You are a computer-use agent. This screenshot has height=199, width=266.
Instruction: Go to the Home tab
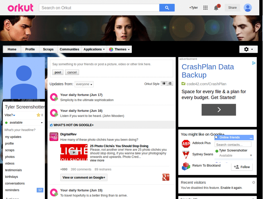[x=12, y=49]
